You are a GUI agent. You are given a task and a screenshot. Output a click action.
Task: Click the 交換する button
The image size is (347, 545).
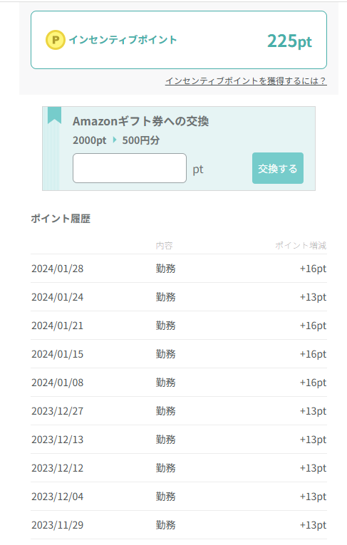pyautogui.click(x=278, y=168)
